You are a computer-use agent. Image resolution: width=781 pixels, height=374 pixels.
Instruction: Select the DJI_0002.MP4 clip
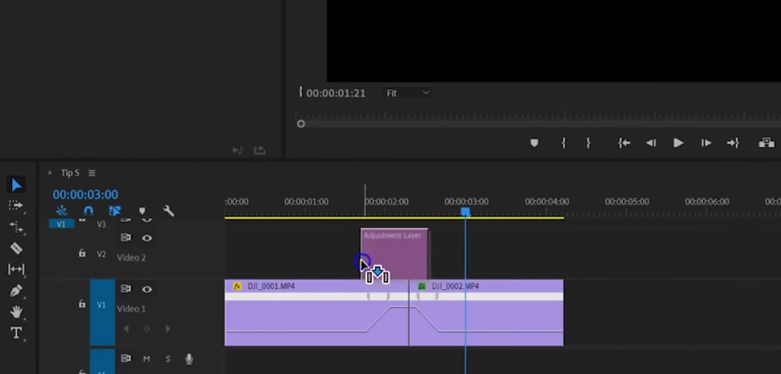tap(486, 313)
